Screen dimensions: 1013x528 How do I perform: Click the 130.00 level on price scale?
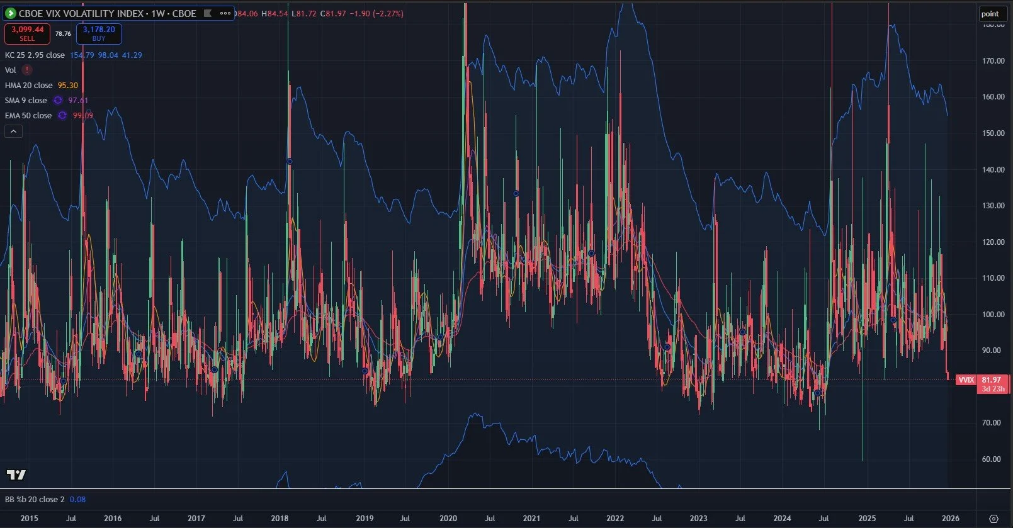993,206
